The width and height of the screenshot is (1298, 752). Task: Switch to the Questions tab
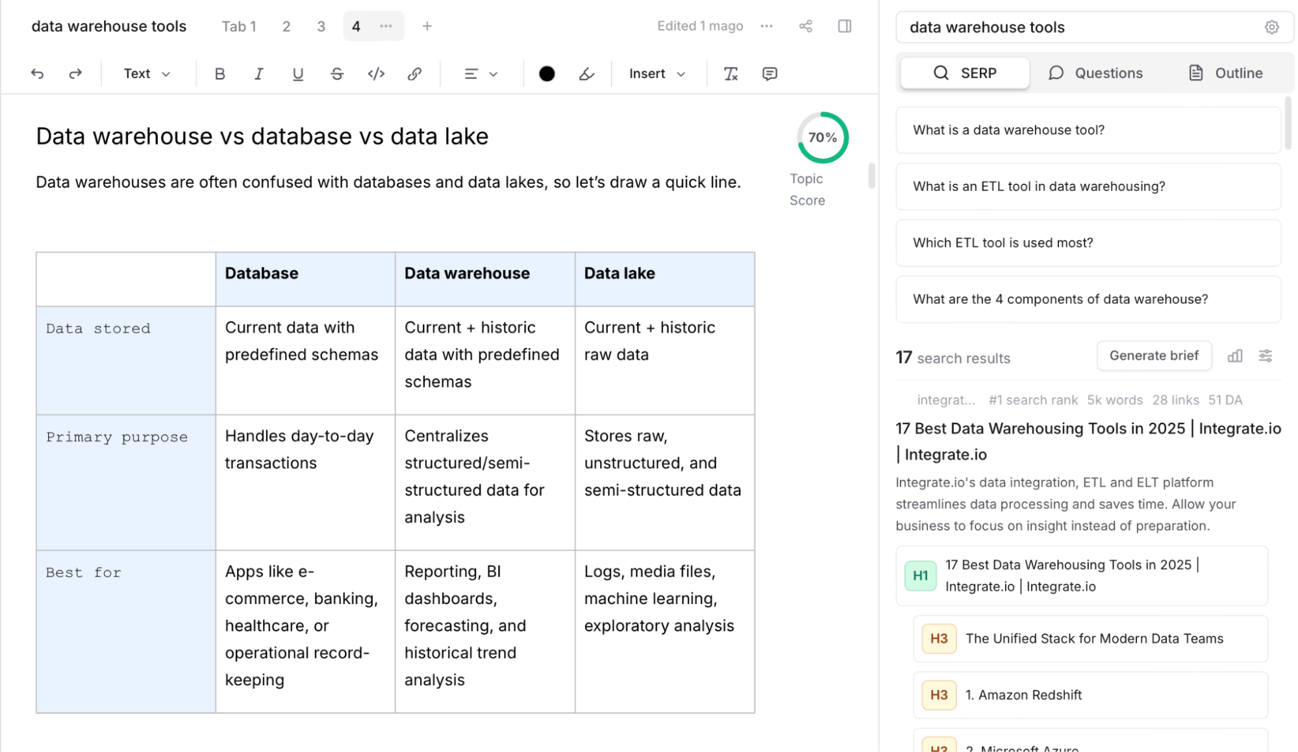pyautogui.click(x=1095, y=73)
